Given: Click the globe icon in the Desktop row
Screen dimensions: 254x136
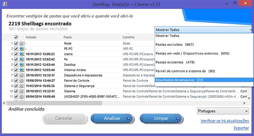Looking at the screenshot, I should click(x=21, y=65).
